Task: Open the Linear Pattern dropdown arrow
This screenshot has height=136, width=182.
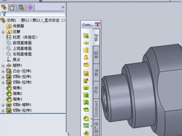Action: pyautogui.click(x=92, y=126)
